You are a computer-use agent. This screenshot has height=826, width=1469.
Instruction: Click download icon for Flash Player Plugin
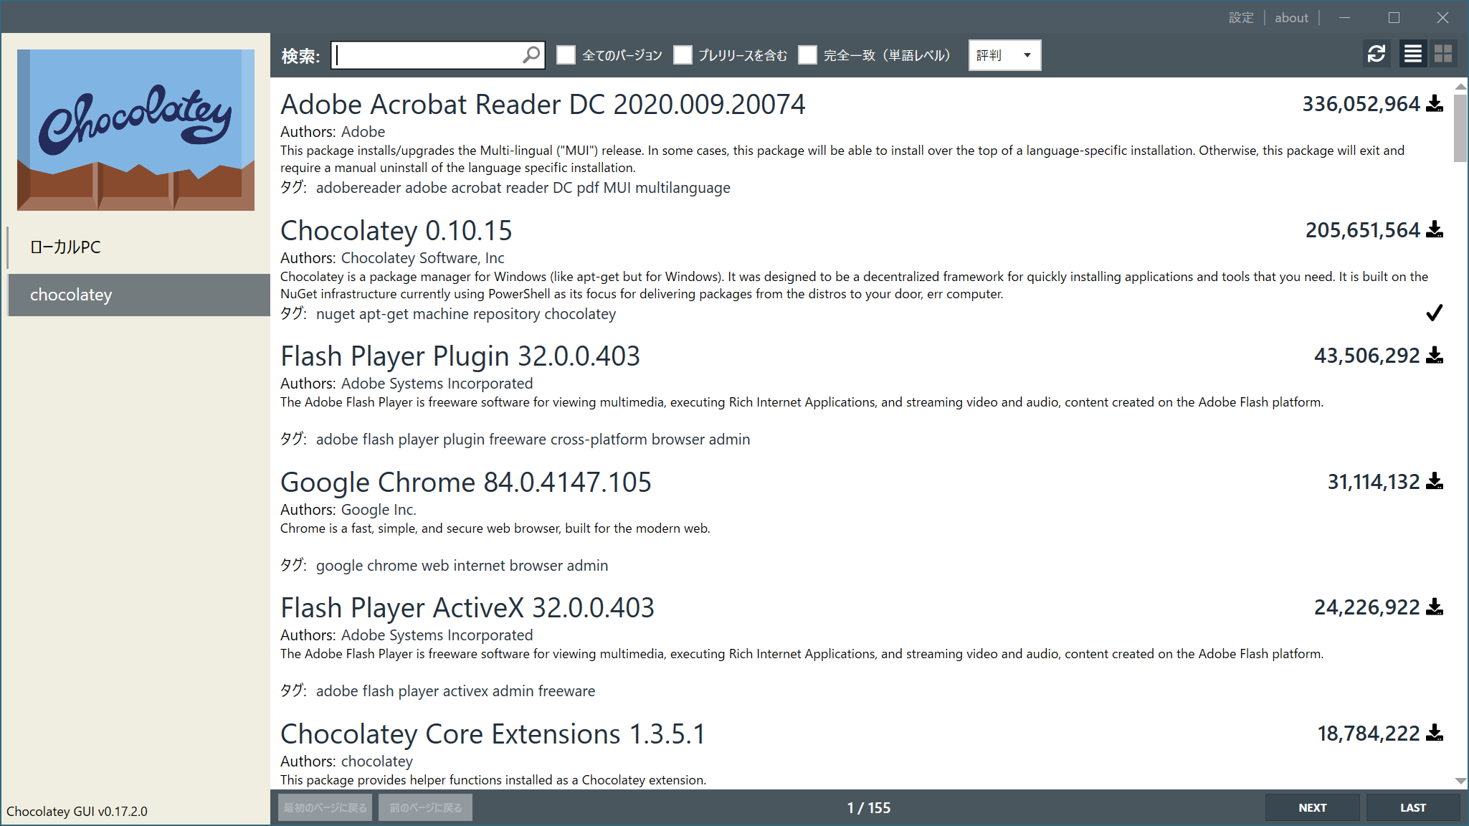[x=1435, y=355]
